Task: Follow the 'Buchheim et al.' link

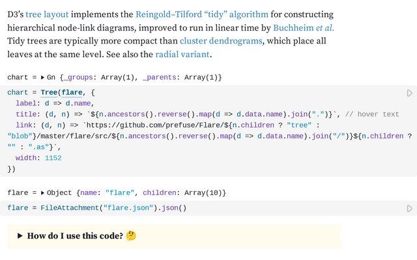Action: click(304, 28)
